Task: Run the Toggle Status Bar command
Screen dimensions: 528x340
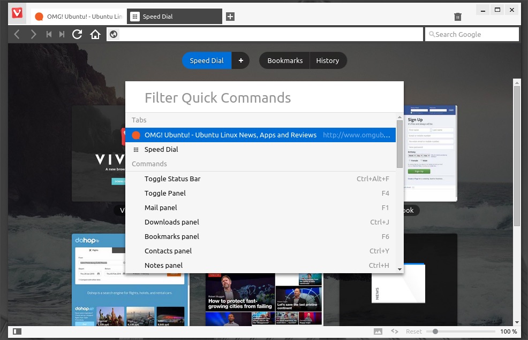Action: [172, 179]
